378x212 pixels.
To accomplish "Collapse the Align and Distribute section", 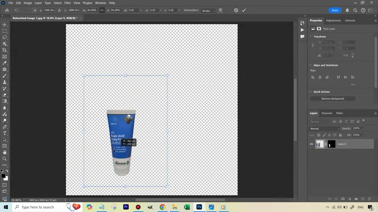I will (x=311, y=65).
